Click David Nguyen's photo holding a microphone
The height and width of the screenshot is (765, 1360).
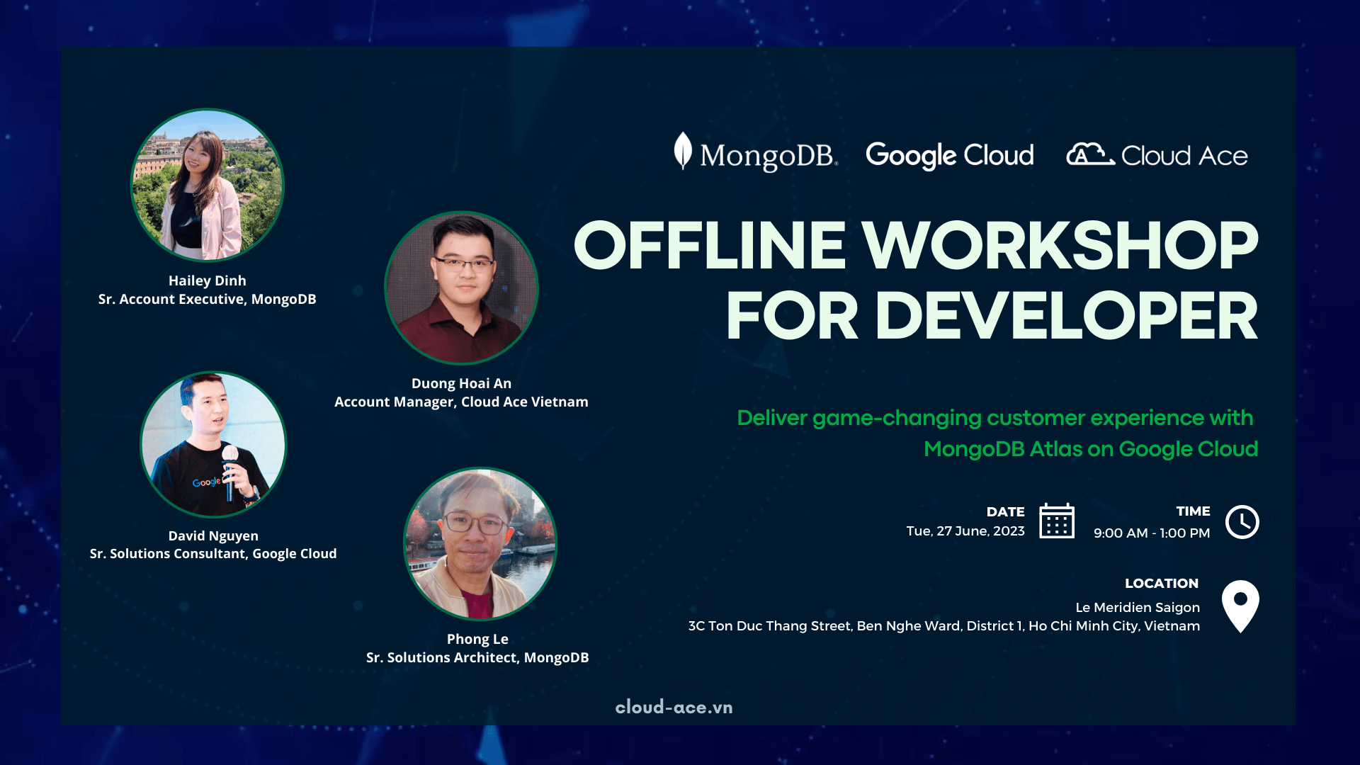point(214,444)
